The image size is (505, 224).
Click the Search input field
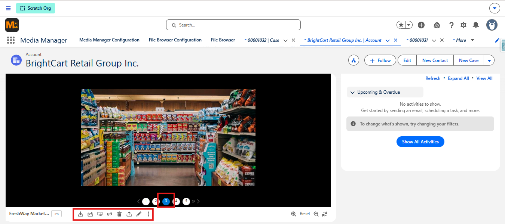point(233,25)
